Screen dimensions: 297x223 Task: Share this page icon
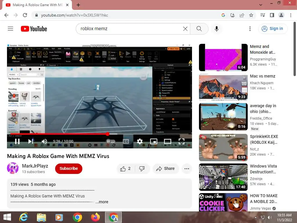tap(242, 15)
